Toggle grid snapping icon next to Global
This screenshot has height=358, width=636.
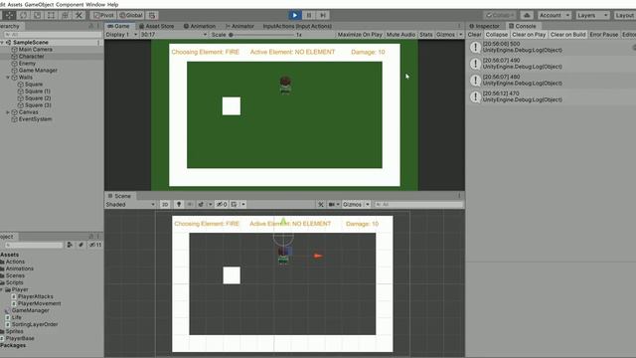pos(152,16)
